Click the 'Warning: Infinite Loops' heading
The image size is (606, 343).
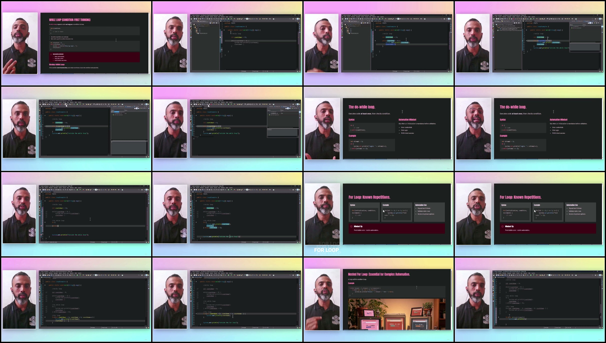pyautogui.click(x=57, y=64)
